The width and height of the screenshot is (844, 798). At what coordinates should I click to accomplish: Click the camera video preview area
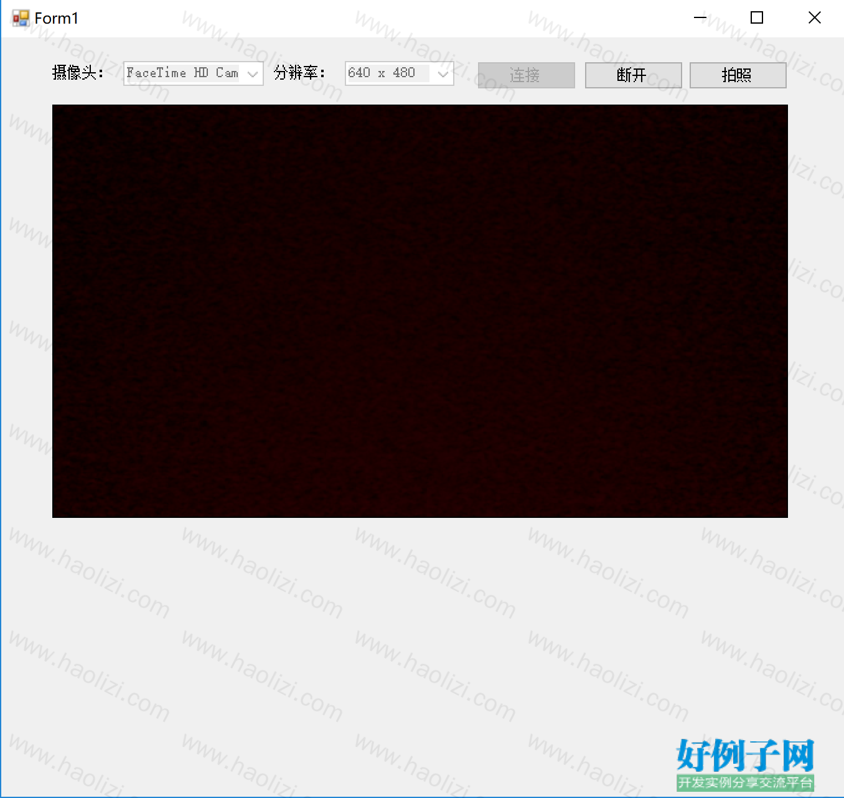click(x=420, y=311)
